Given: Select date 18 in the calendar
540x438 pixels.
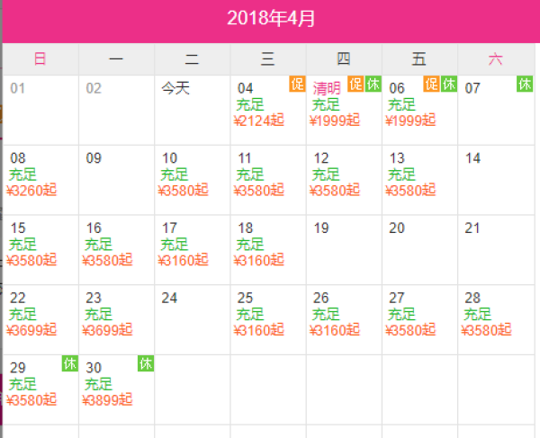Looking at the screenshot, I should click(x=268, y=250).
